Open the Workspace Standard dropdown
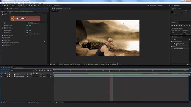This screenshot has height=107, width=191. (x=164, y=5)
